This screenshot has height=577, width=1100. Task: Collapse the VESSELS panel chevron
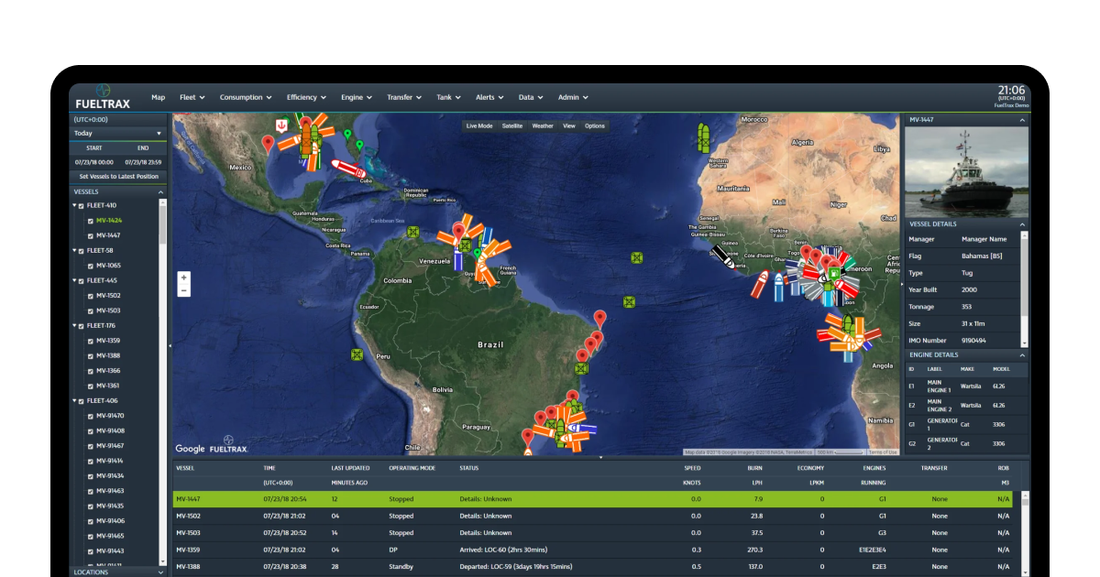[160, 192]
